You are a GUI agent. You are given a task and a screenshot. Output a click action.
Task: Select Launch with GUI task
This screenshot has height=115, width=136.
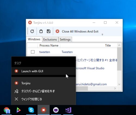click(44, 71)
